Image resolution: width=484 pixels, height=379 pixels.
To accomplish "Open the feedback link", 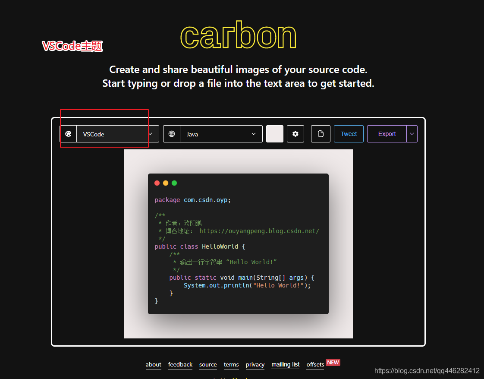I will click(x=180, y=364).
